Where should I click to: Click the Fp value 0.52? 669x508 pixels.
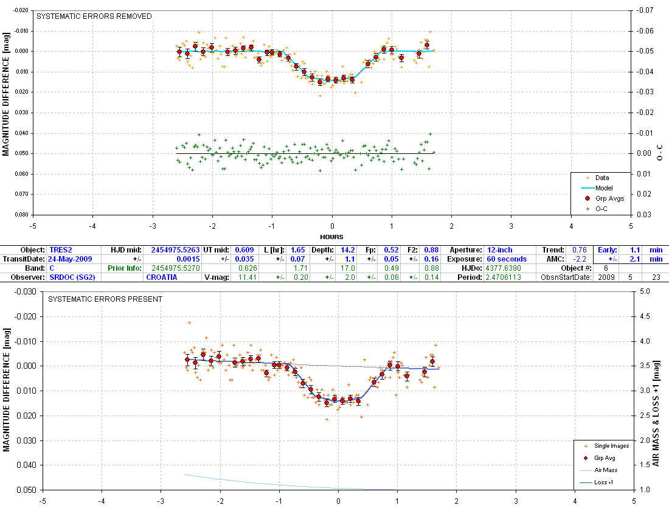click(391, 250)
